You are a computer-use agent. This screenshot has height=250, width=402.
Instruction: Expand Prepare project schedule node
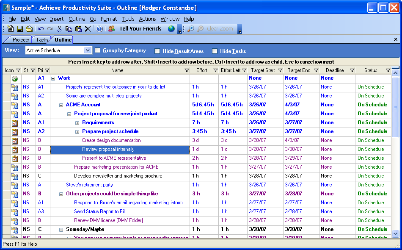coord(77,132)
